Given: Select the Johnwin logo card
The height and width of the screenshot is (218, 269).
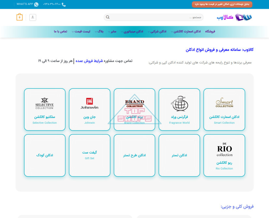Looking at the screenshot, I should pyautogui.click(x=89, y=109).
